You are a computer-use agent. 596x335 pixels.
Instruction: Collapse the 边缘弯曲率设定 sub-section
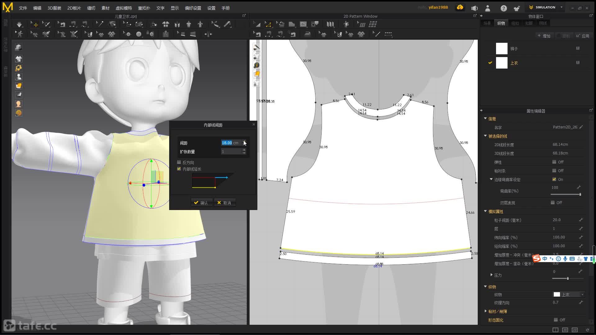click(491, 179)
